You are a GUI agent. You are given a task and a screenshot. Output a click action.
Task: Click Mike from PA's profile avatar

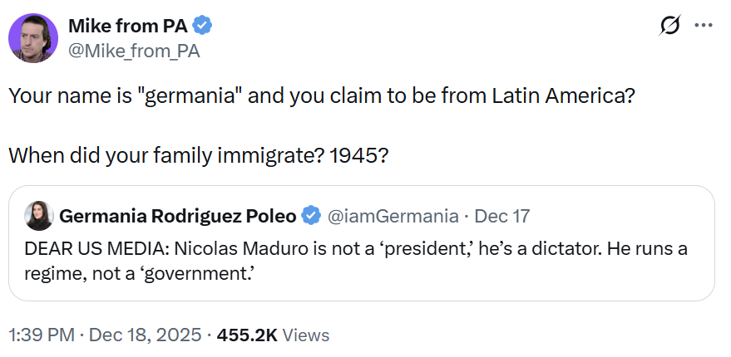click(32, 37)
